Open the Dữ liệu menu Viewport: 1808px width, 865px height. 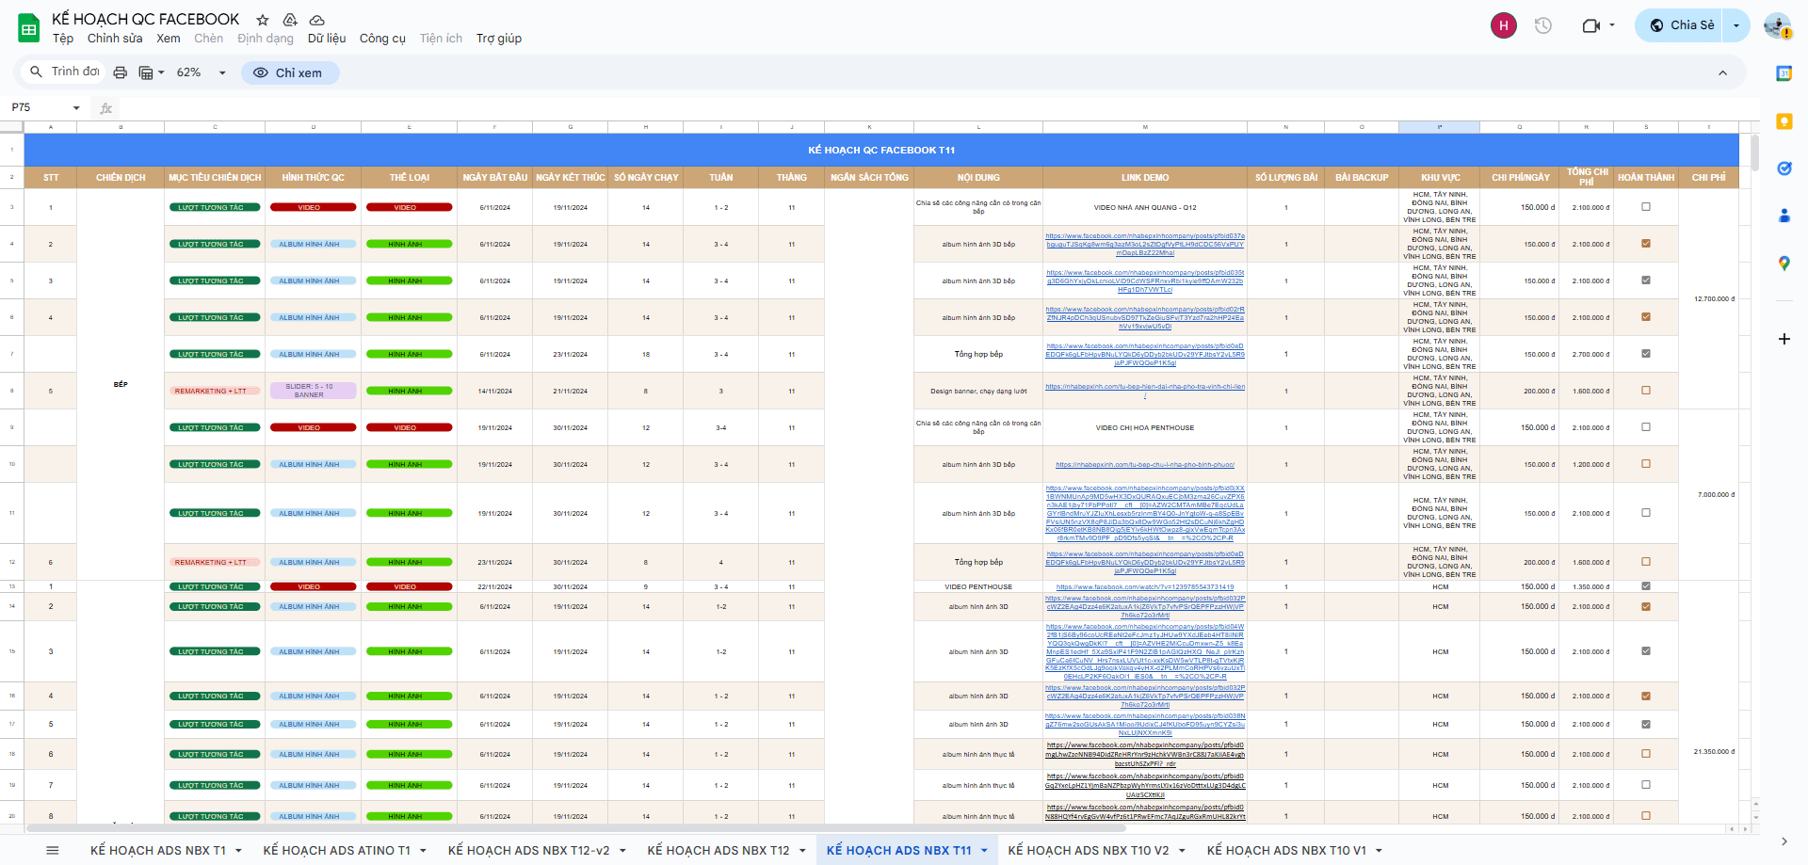(x=326, y=39)
